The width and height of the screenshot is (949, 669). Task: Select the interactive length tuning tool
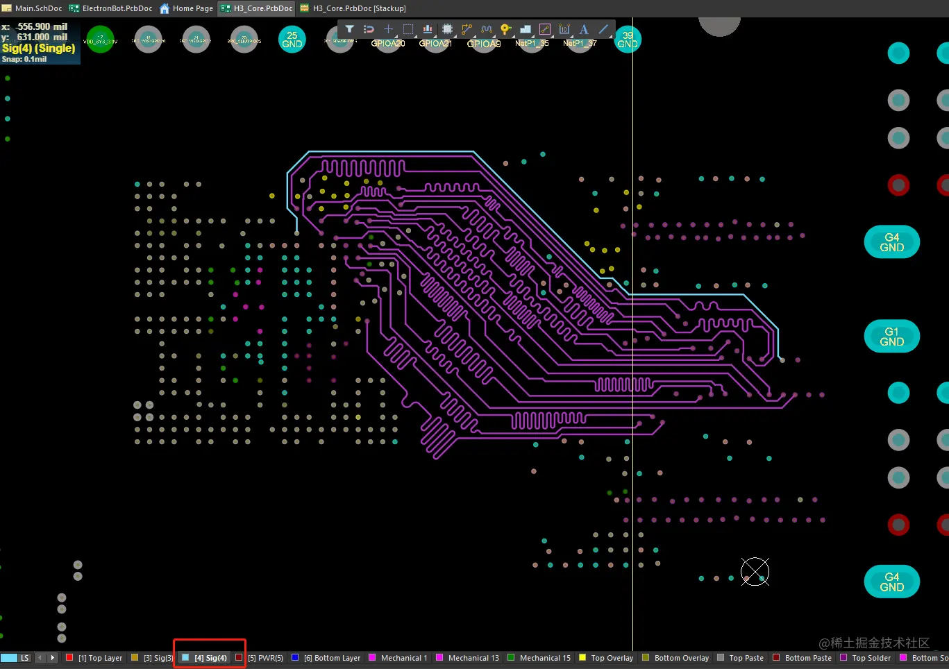pos(486,29)
